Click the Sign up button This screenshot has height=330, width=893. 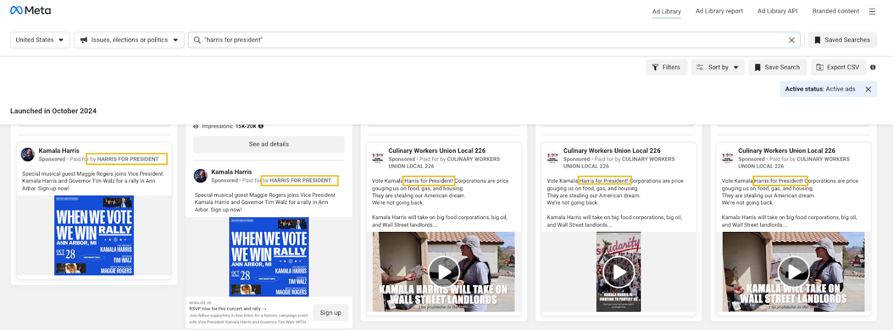(x=330, y=313)
